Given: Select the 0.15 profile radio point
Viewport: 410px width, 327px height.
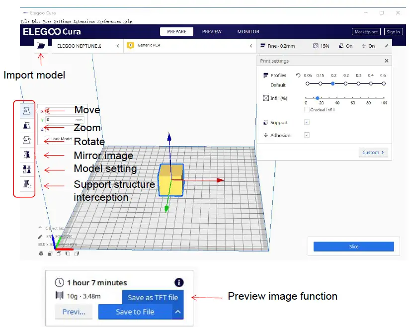Looking at the screenshot, I should tap(321, 83).
